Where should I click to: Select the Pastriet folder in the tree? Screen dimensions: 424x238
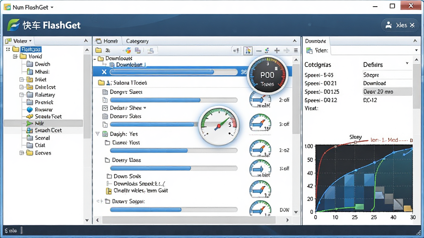[x=44, y=102]
